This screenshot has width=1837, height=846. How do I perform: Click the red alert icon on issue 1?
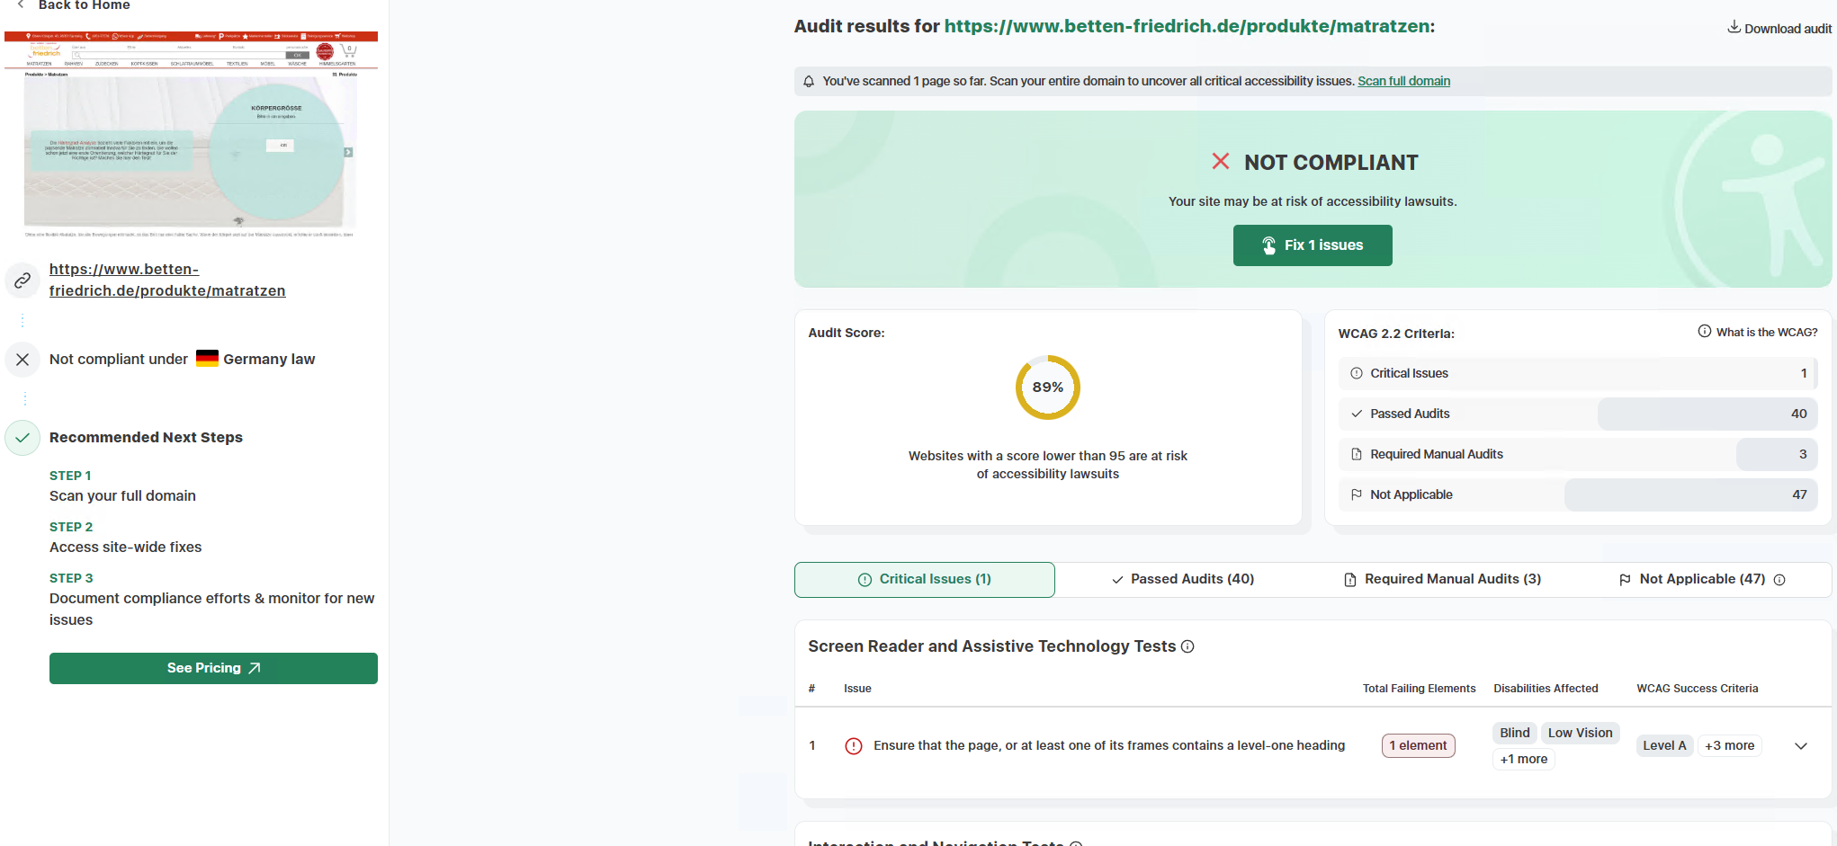coord(854,746)
